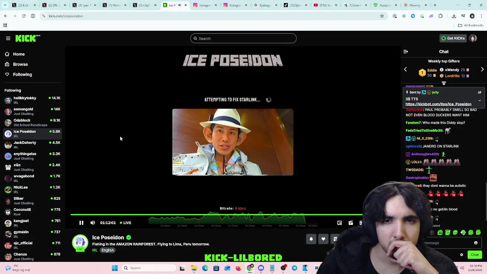Open the Browse page from sidebar
Screen dimensions: 487x274
20,64
